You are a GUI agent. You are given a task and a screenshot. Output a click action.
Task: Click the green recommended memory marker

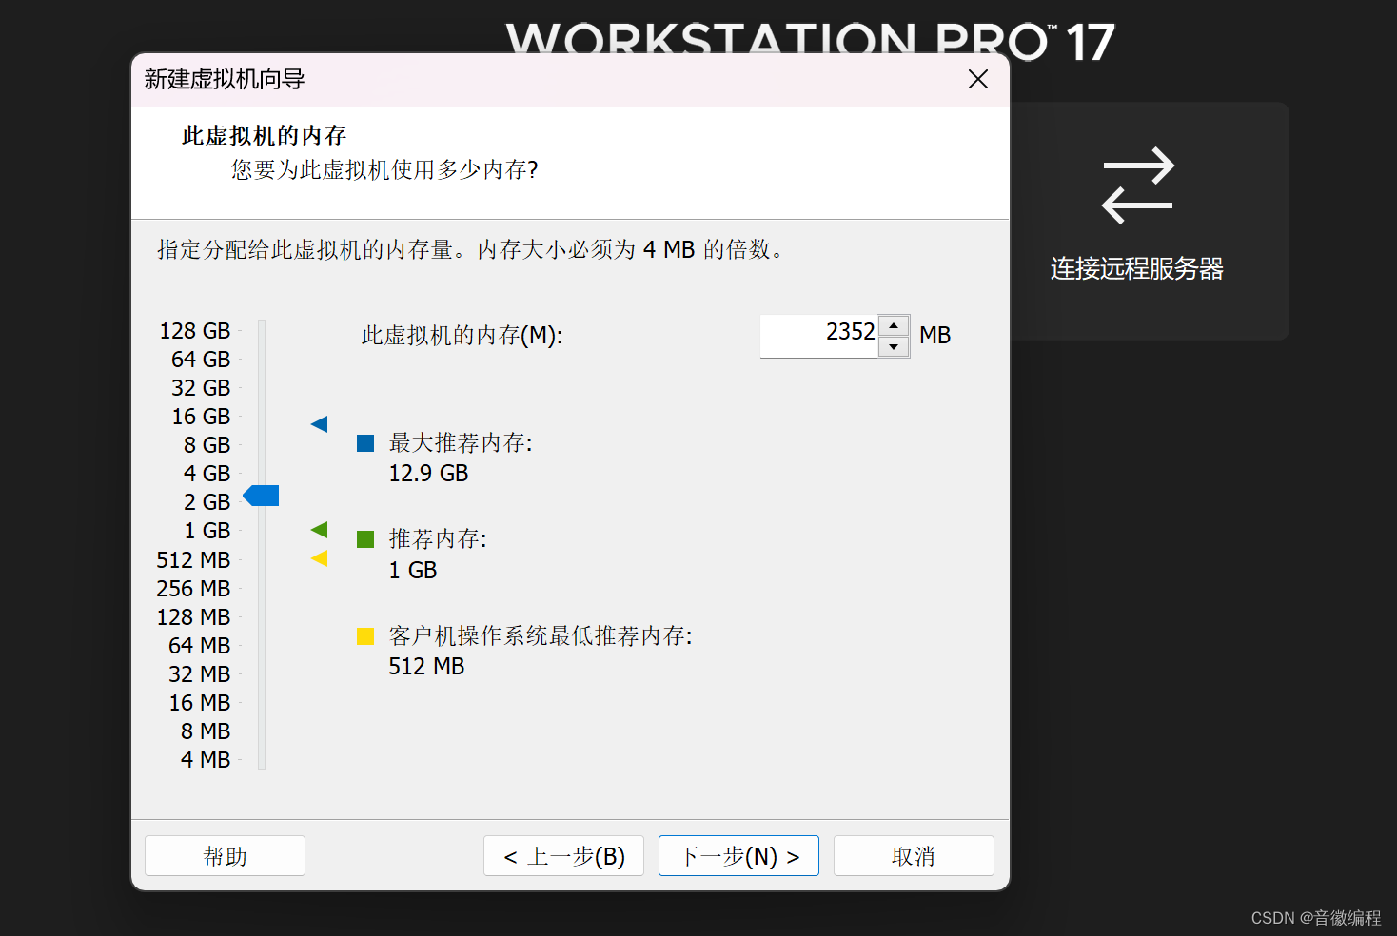pos(319,530)
